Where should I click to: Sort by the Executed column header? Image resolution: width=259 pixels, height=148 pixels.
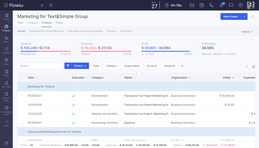coord(80,78)
